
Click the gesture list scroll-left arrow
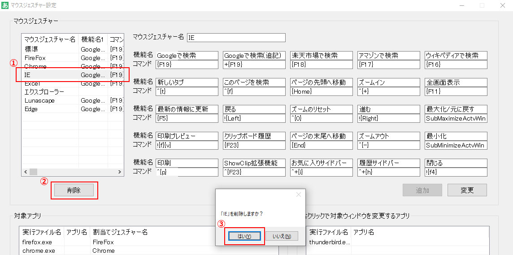[26, 172]
